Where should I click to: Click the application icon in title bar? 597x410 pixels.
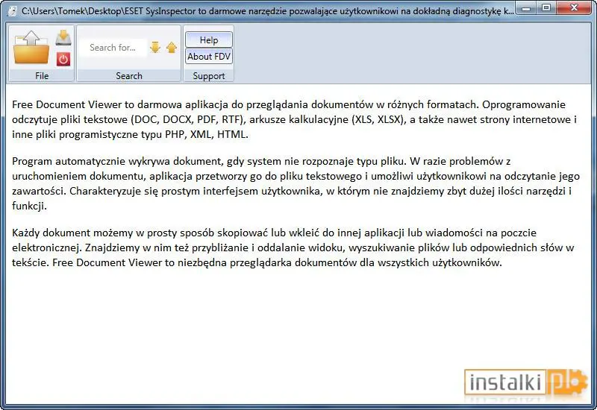13,11
